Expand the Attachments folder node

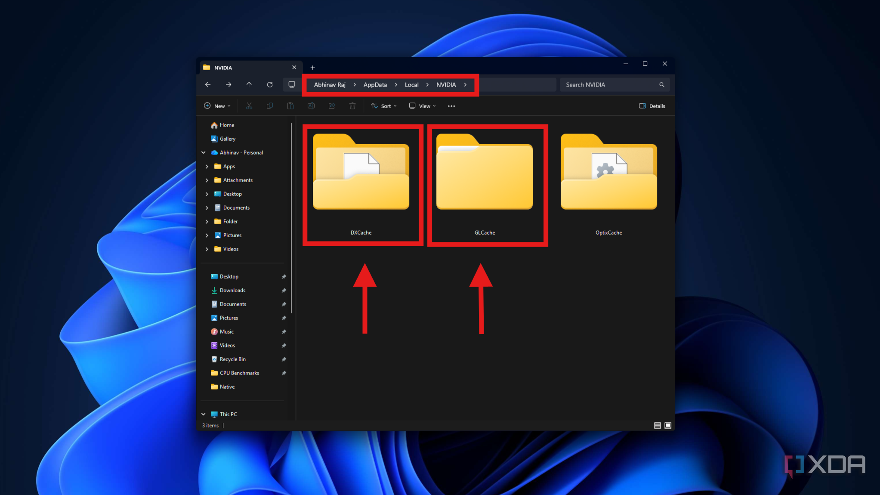pyautogui.click(x=207, y=180)
